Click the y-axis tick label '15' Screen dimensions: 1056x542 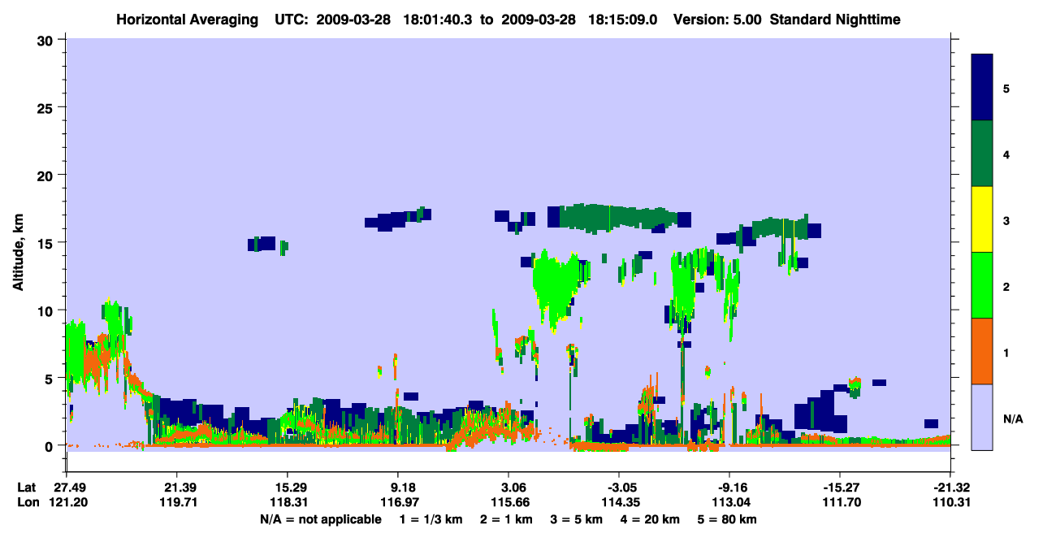tap(47, 242)
